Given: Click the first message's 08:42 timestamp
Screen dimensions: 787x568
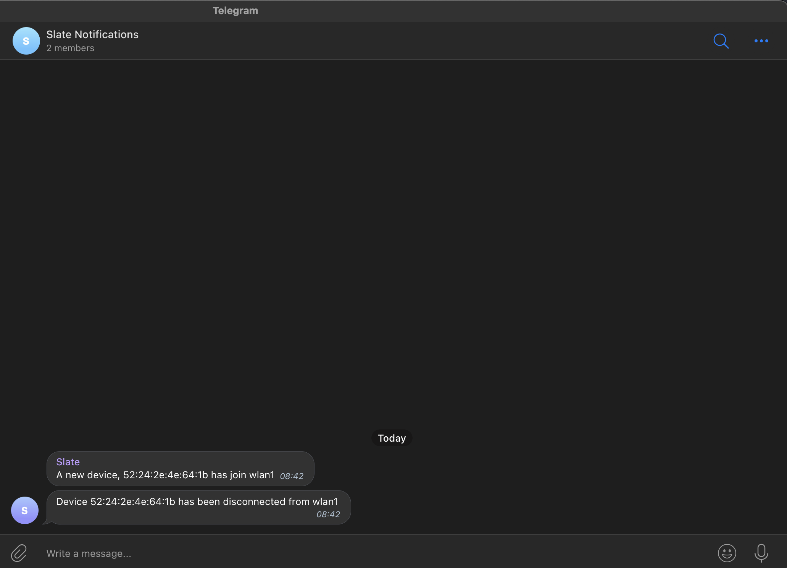Looking at the screenshot, I should click(x=292, y=476).
